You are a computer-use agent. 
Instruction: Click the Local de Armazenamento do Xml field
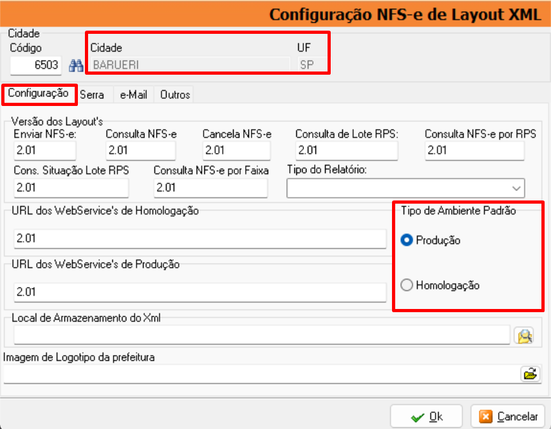[x=262, y=335]
